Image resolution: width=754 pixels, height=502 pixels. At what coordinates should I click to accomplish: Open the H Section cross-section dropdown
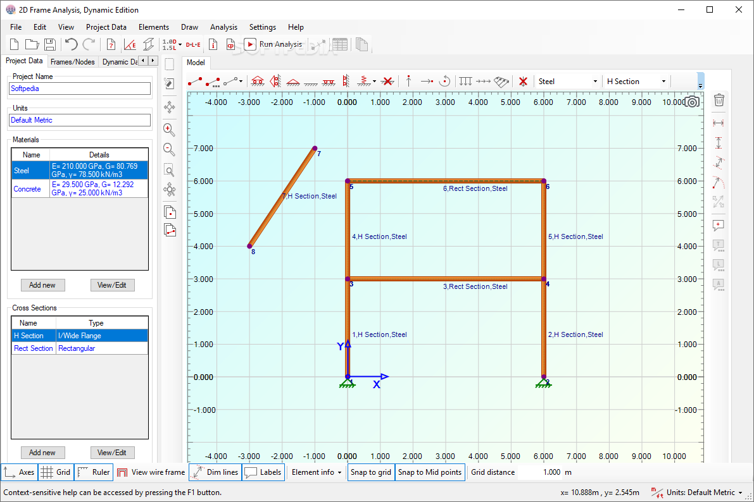click(x=636, y=81)
